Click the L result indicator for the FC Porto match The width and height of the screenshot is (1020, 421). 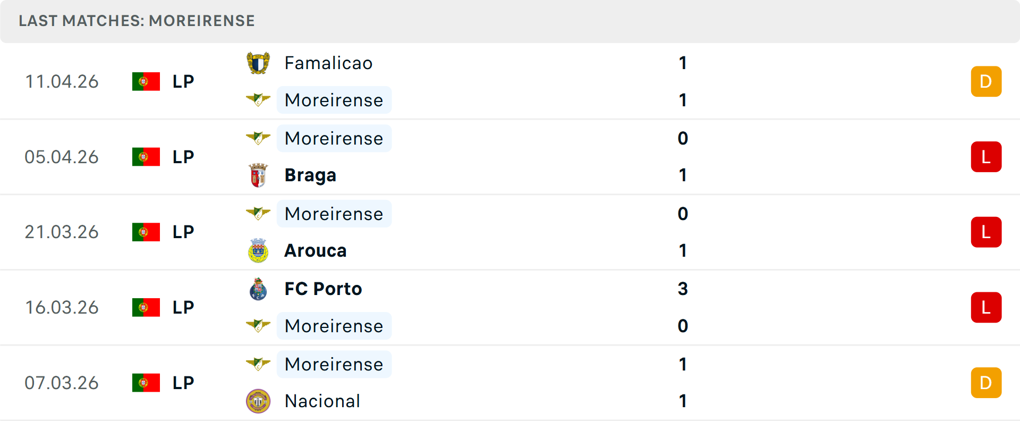[986, 307]
